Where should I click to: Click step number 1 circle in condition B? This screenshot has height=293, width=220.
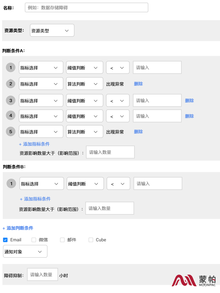(x=11, y=184)
